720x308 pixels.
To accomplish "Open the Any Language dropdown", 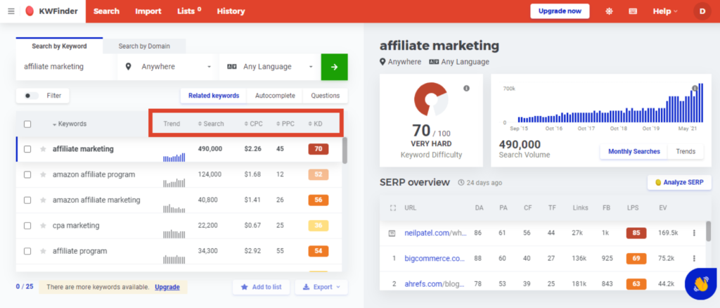I will [x=269, y=67].
